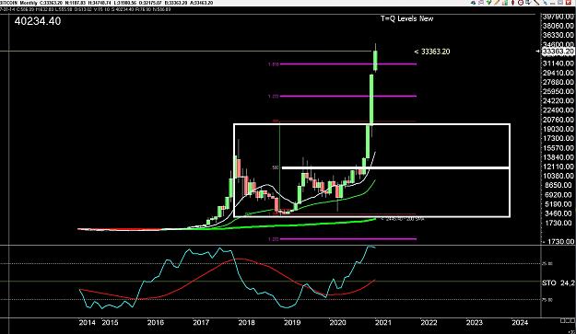Click the 2016 label on the time axis
The height and width of the screenshot is (334, 576).
tap(156, 323)
